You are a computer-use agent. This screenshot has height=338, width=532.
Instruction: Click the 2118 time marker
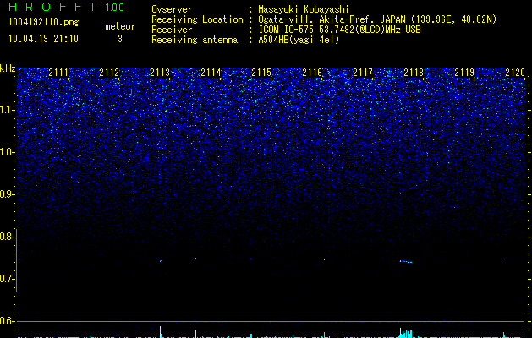click(414, 73)
